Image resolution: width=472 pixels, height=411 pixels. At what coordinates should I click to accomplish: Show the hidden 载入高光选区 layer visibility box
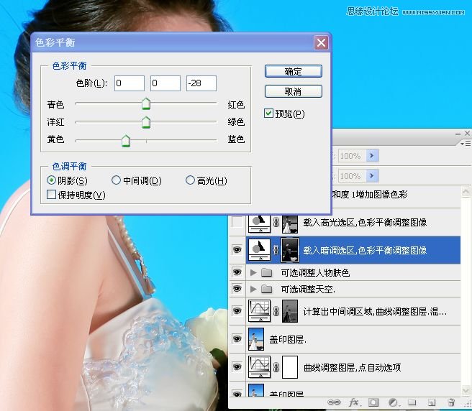coord(237,223)
